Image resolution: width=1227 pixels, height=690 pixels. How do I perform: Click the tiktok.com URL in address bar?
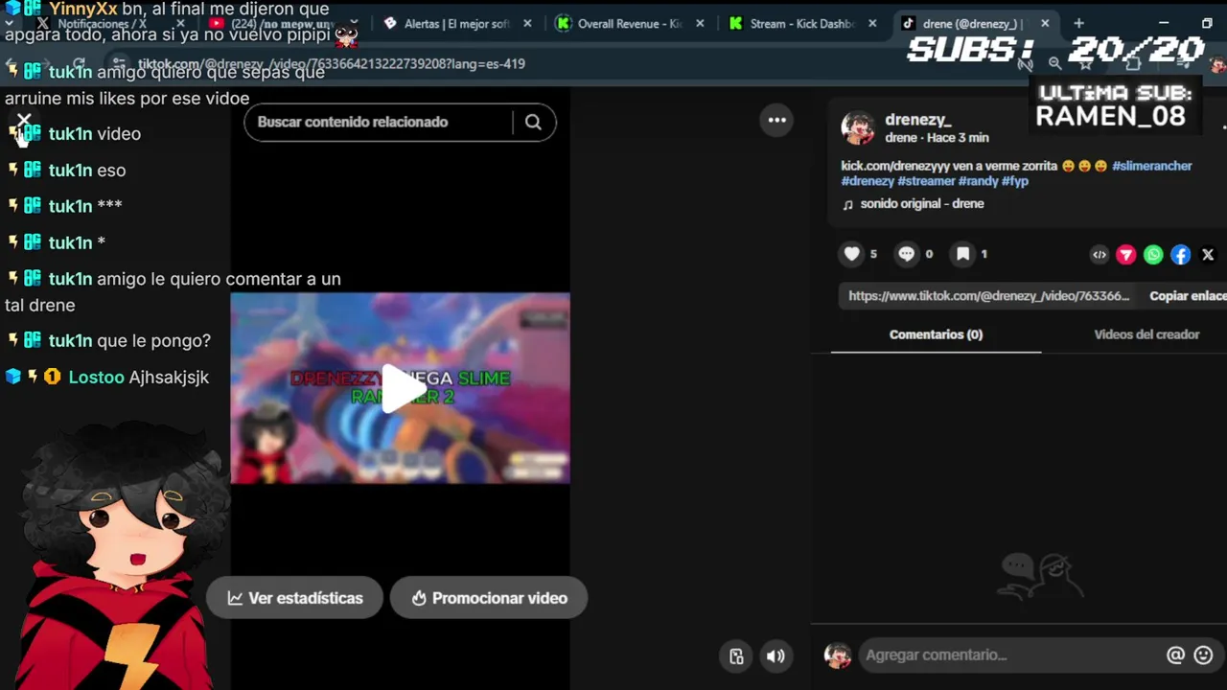pos(331,64)
